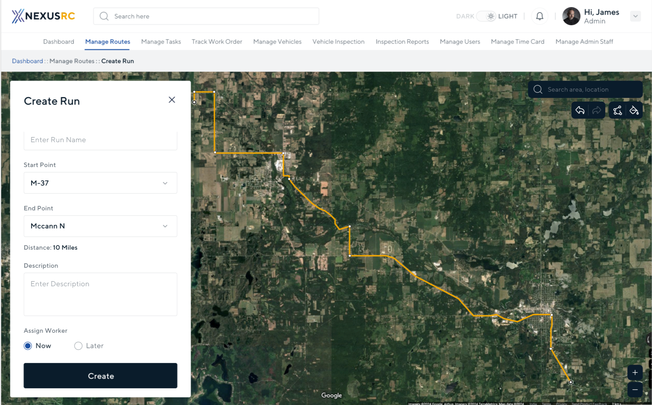This screenshot has height=405, width=652.
Task: Switch to the Manage Vehicles tab
Action: (x=277, y=42)
